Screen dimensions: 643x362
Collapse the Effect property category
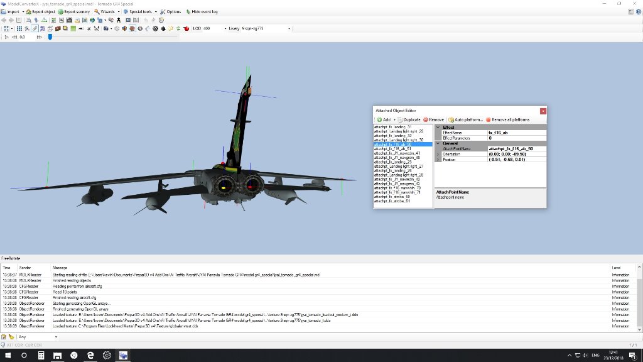(x=438, y=128)
